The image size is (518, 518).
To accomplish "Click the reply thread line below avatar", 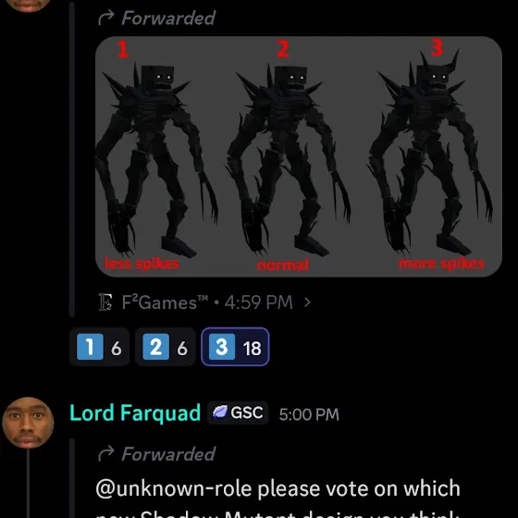I will point(28,483).
